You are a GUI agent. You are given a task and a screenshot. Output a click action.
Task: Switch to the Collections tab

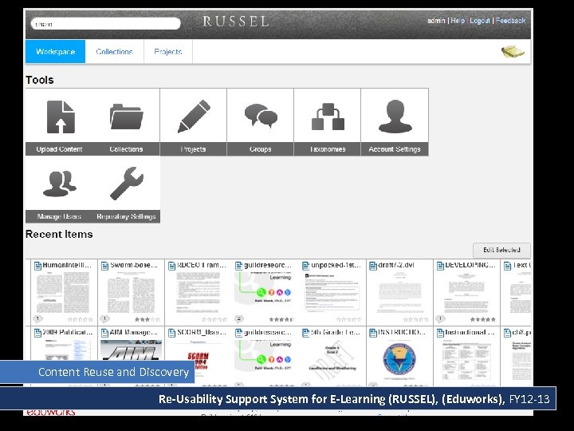(114, 52)
